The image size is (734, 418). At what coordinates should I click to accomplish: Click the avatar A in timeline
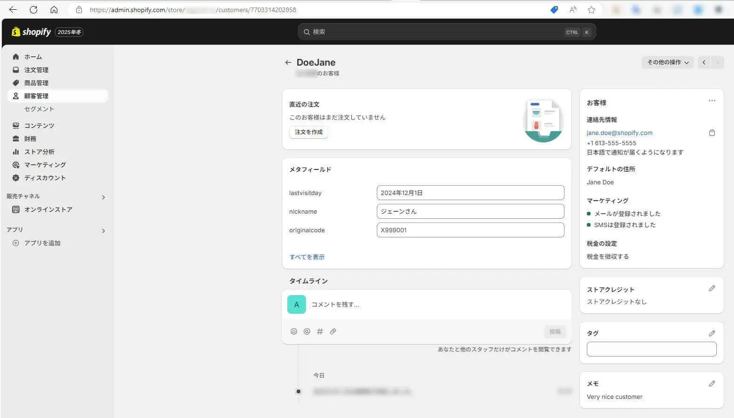[x=297, y=304]
